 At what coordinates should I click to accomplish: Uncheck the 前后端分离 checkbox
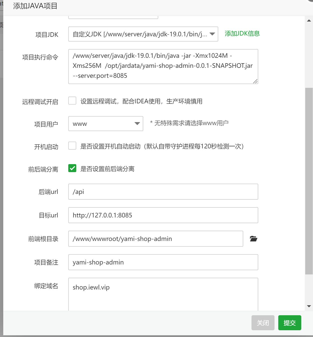tap(72, 168)
